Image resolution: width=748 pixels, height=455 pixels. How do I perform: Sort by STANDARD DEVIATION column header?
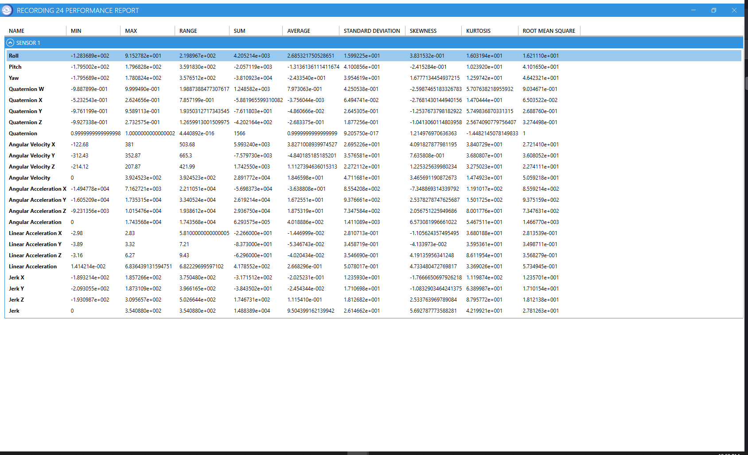(372, 31)
